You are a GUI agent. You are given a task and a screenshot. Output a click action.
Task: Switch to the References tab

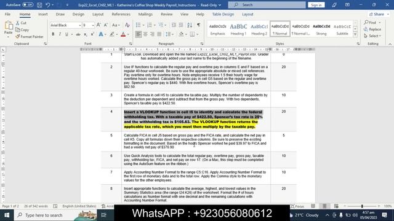[121, 14]
